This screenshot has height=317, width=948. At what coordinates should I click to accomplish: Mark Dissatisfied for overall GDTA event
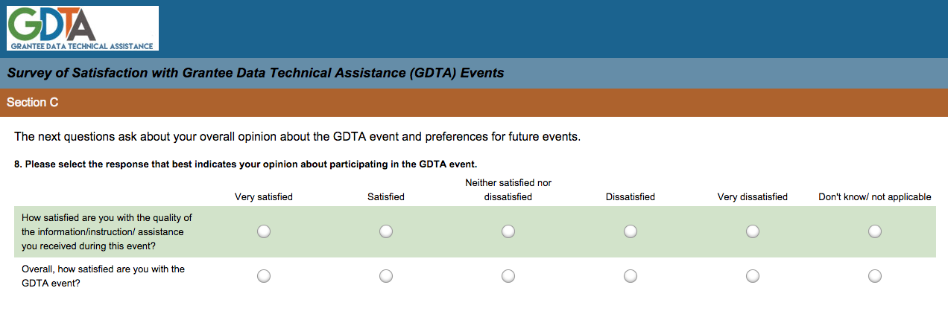[x=631, y=276]
